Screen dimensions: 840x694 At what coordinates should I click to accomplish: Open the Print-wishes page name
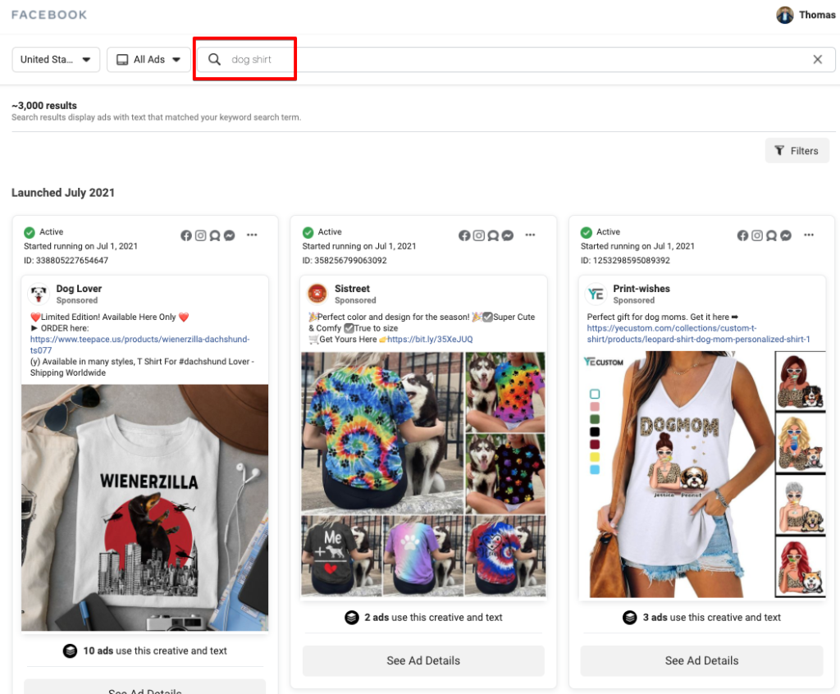641,288
